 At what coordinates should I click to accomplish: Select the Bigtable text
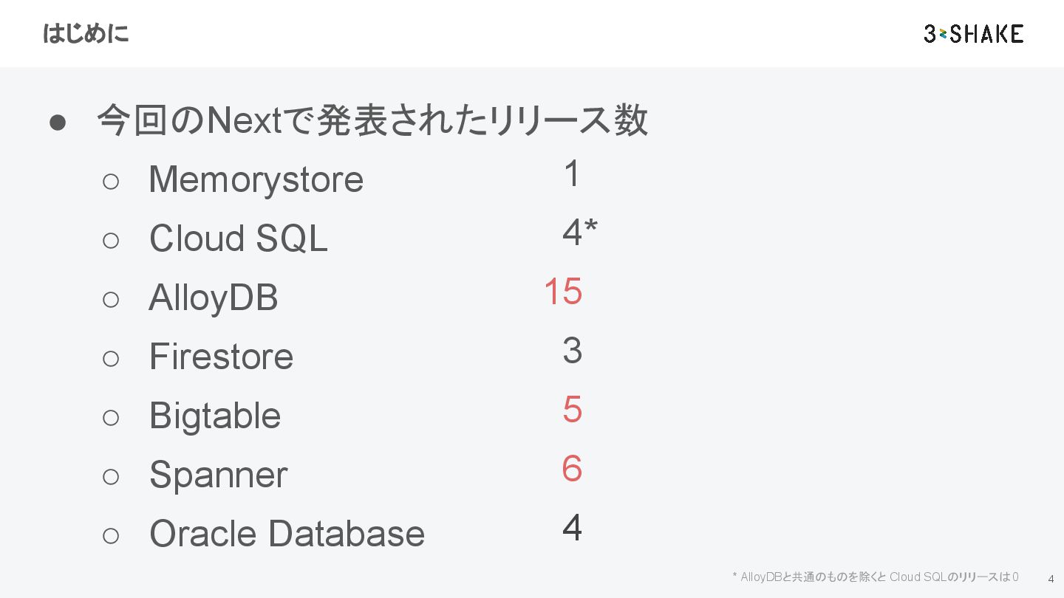pyautogui.click(x=215, y=416)
